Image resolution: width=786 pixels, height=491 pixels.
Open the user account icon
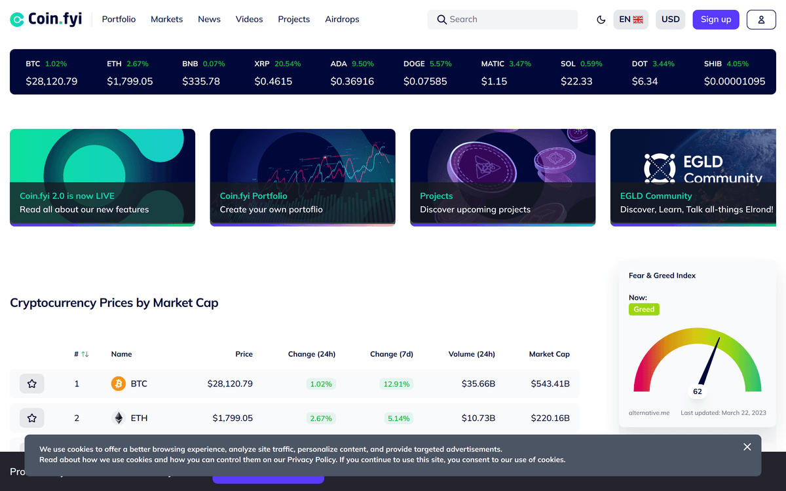click(761, 20)
